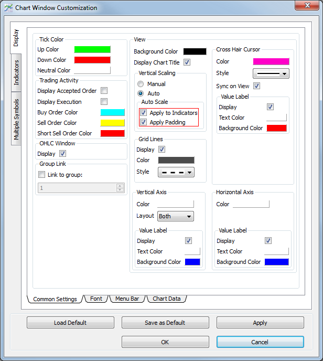323x361 pixels.
Task: Switch to the Chart Data tab
Action: tap(166, 299)
